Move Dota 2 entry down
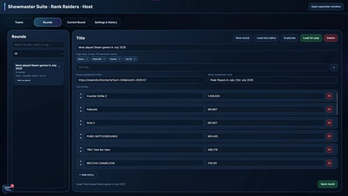 (81, 124)
